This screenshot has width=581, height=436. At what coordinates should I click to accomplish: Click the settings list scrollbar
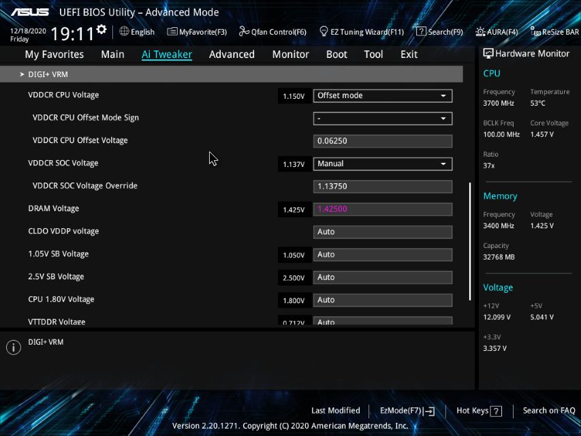click(470, 241)
